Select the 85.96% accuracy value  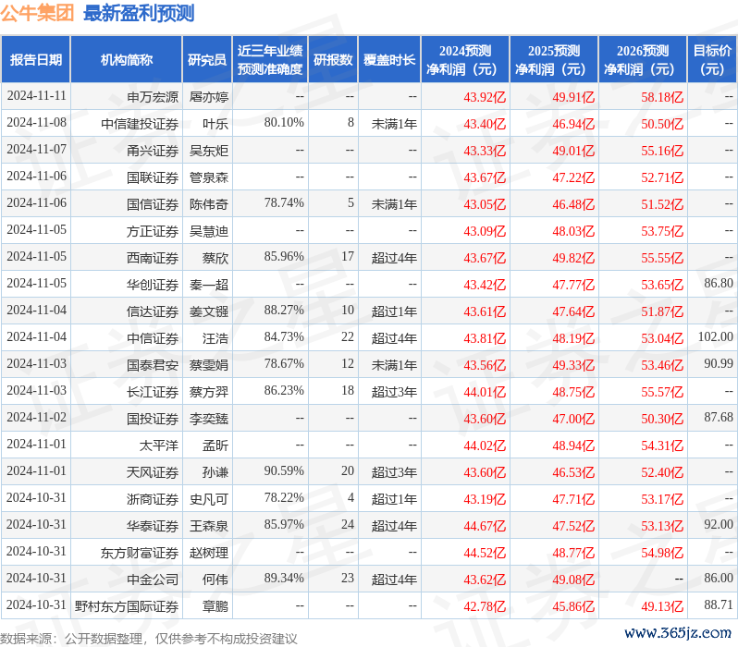click(x=284, y=257)
